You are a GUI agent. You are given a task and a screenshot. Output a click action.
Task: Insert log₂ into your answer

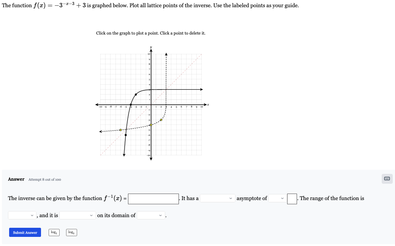coord(54,232)
